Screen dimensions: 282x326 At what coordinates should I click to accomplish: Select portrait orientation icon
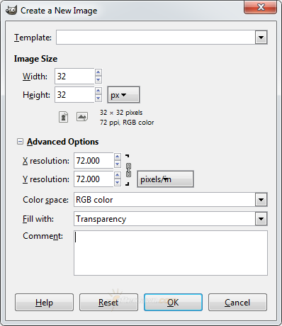pyautogui.click(x=63, y=117)
